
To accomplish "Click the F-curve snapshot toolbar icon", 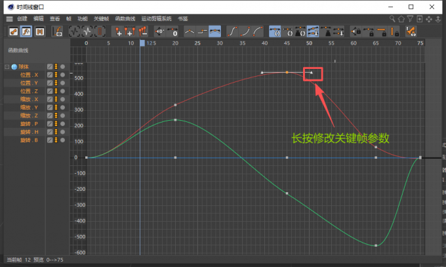I will click(x=58, y=31).
